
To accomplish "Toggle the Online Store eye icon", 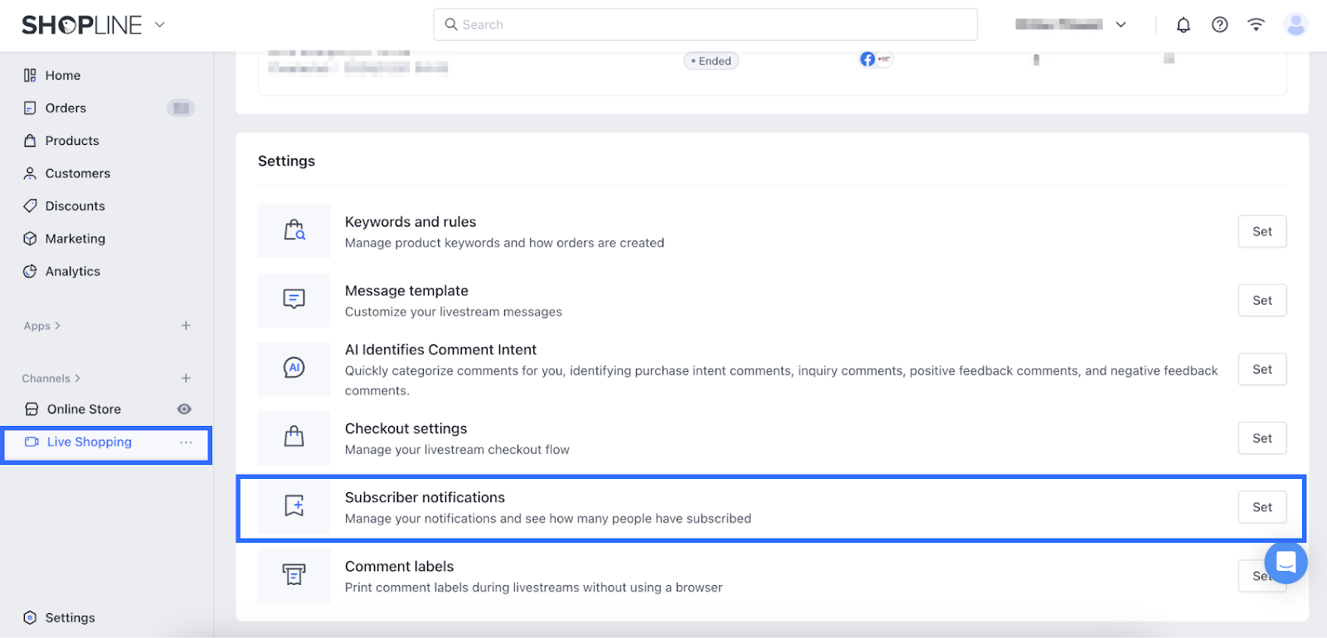I will pos(184,409).
